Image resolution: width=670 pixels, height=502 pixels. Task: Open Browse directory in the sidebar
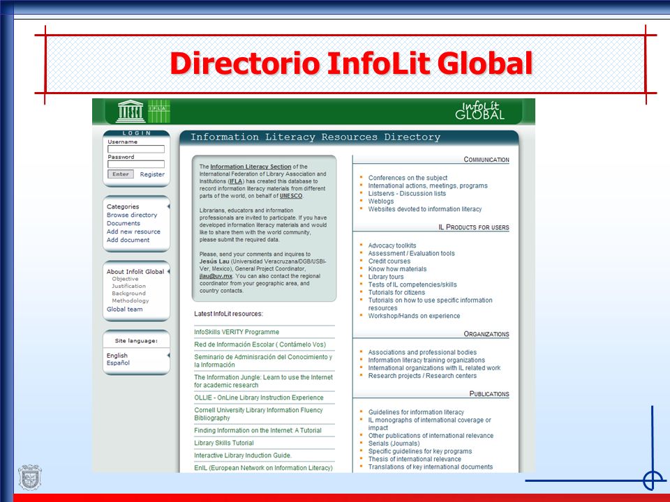[x=132, y=215]
